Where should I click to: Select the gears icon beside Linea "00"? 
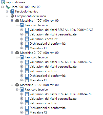(x=8, y=7)
